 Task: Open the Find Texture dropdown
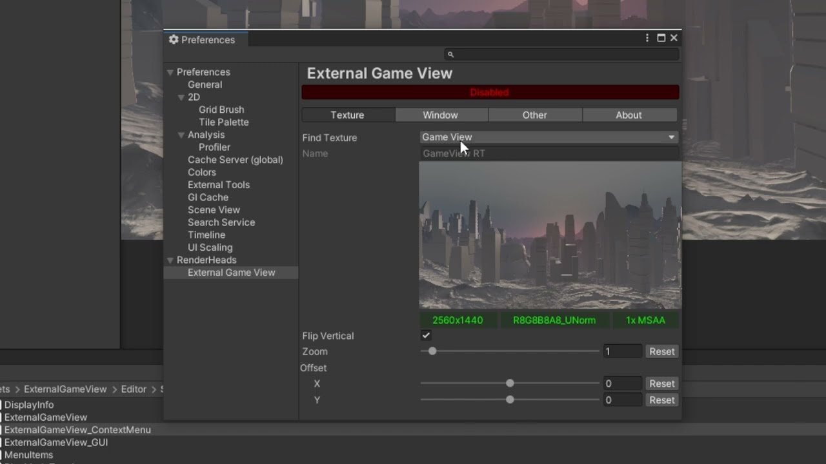click(x=549, y=137)
